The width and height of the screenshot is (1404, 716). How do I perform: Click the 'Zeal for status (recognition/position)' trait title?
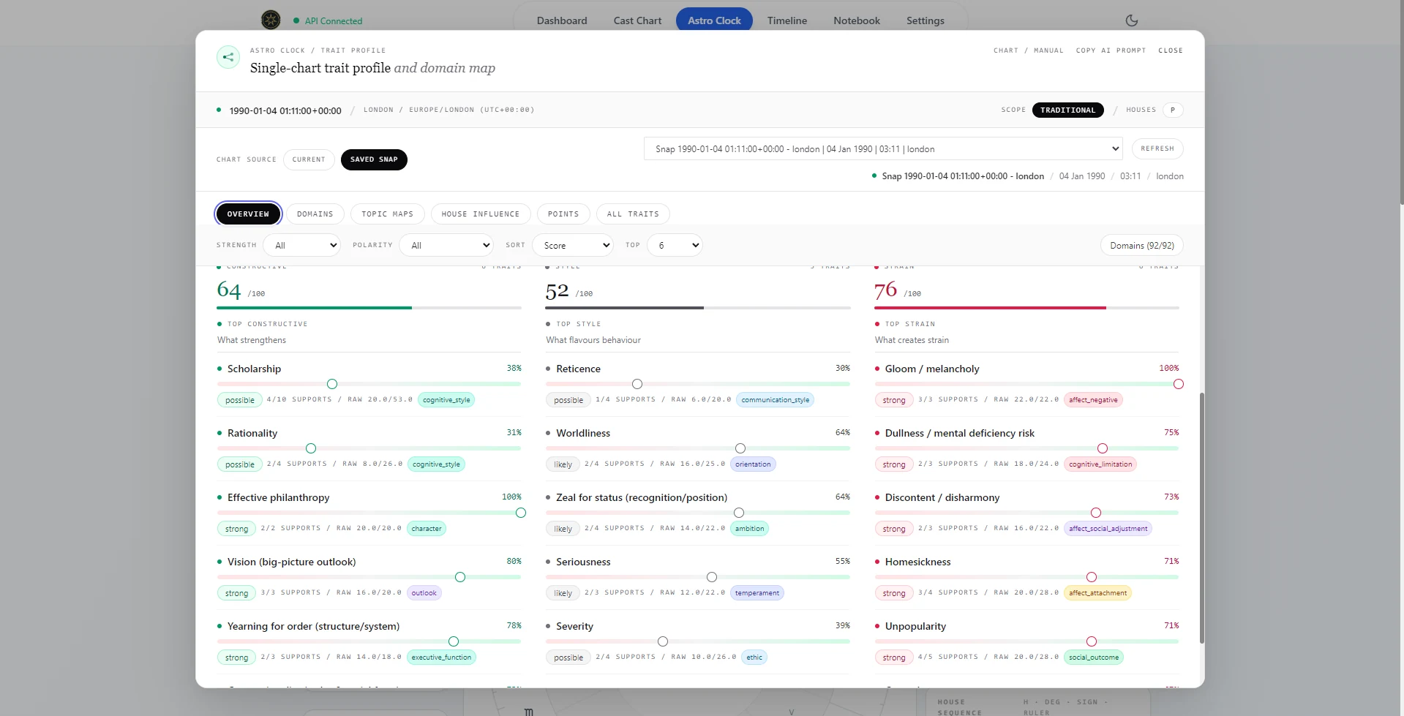[x=642, y=497]
